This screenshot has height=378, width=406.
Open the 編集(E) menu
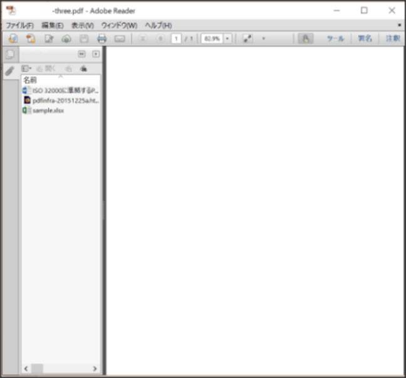53,25
